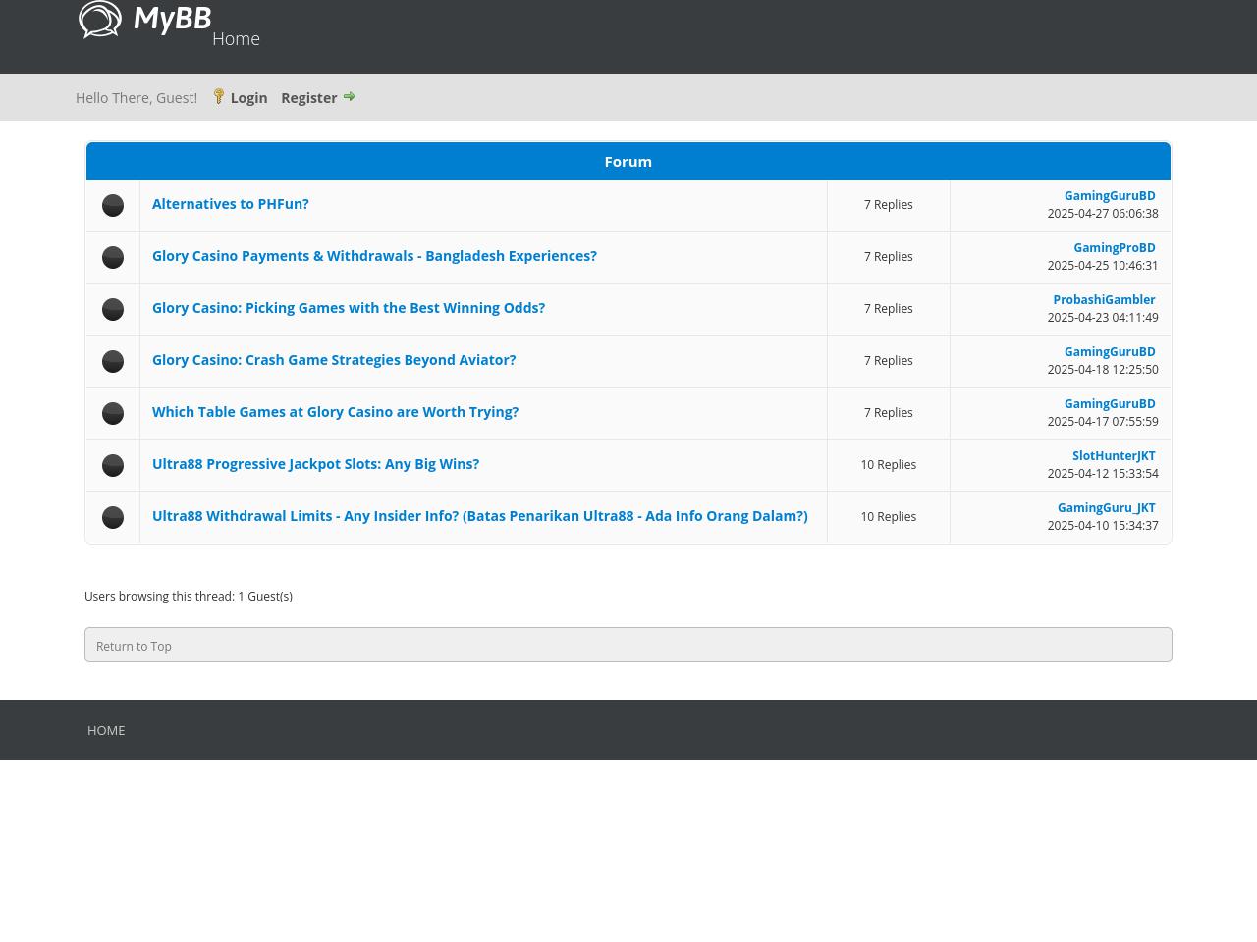This screenshot has width=1257, height=942.
Task: Click '10 Replies' on Ultra88 Withdrawal Limits row
Action: tap(889, 517)
